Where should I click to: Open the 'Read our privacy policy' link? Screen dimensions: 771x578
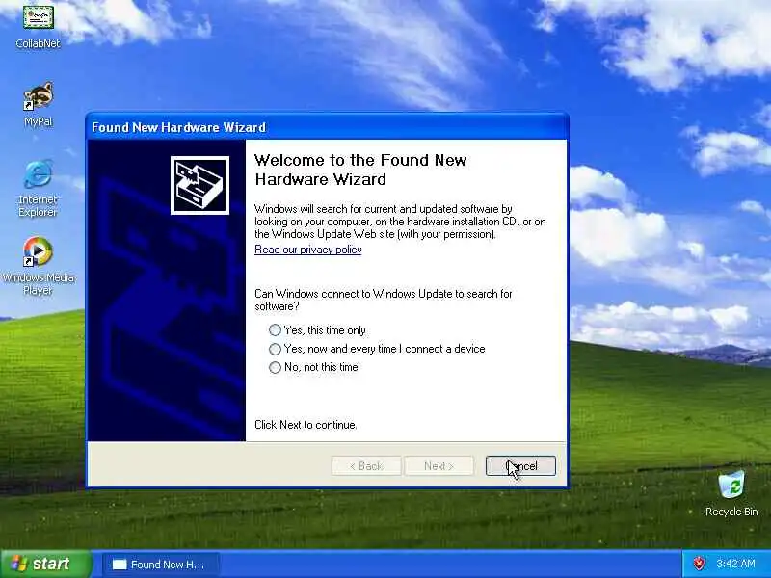307,250
